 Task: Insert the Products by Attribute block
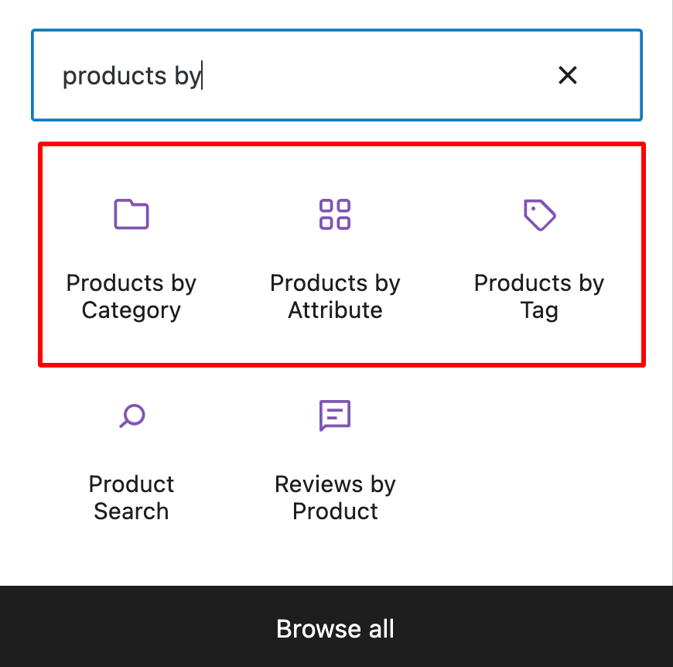tap(335, 255)
